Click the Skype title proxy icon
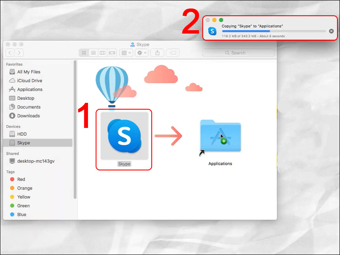340x255 pixels. 133,44
